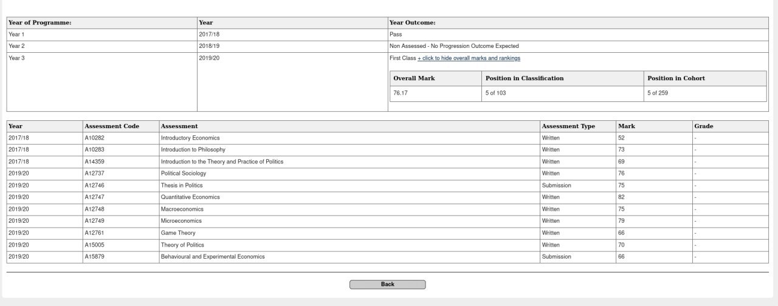This screenshot has height=306, width=778.
Task: Select '5 of 103' classification position
Action: coord(495,93)
